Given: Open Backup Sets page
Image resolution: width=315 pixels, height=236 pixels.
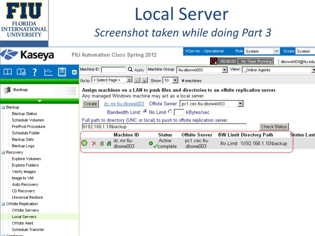Looking at the screenshot, I should click(x=23, y=139).
